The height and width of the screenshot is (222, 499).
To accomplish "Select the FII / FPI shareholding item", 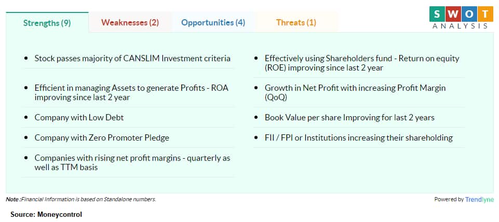I will click(x=359, y=138).
